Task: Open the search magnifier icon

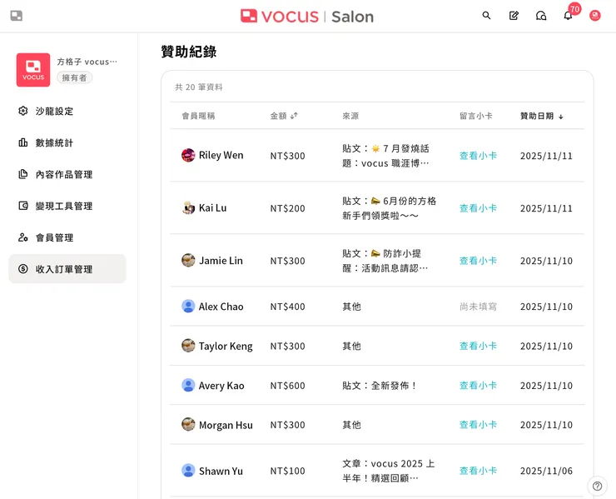Action: [x=486, y=16]
